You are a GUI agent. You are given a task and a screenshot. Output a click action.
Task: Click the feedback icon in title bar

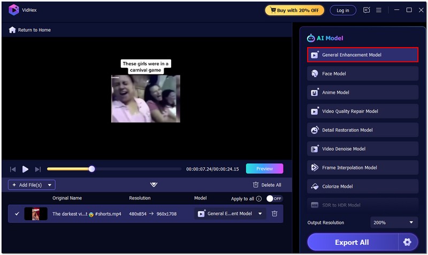point(366,10)
